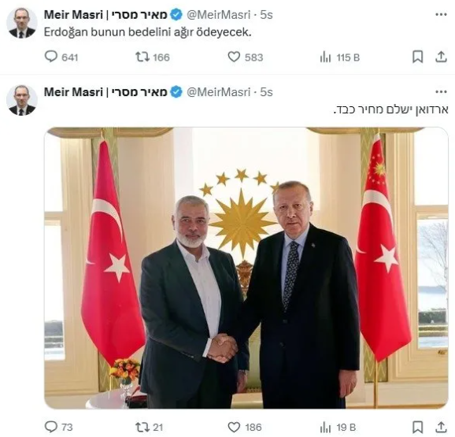Retweet the Hebrew tweet (21)

point(149,427)
